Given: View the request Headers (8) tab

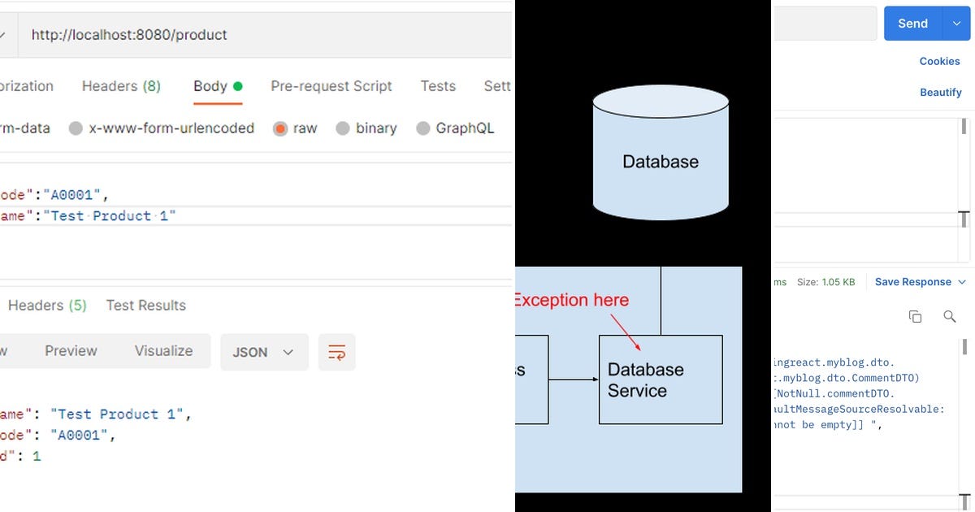Looking at the screenshot, I should pos(120,85).
